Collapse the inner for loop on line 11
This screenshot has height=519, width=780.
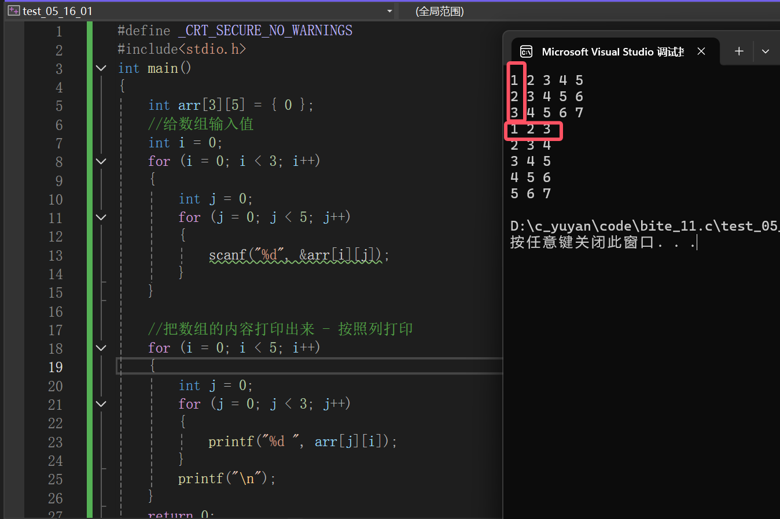point(101,217)
